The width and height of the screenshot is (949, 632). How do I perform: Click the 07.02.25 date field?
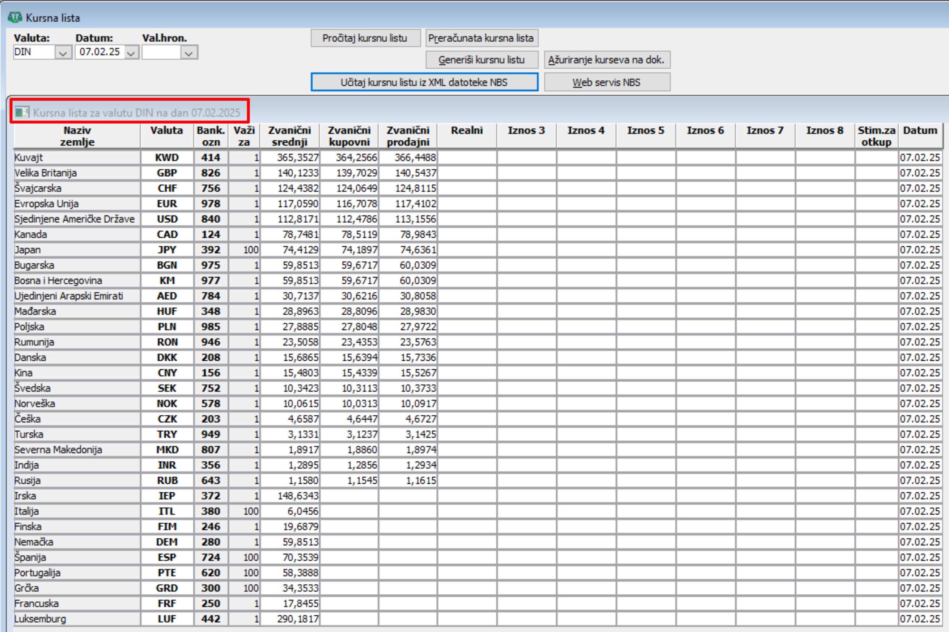(99, 52)
